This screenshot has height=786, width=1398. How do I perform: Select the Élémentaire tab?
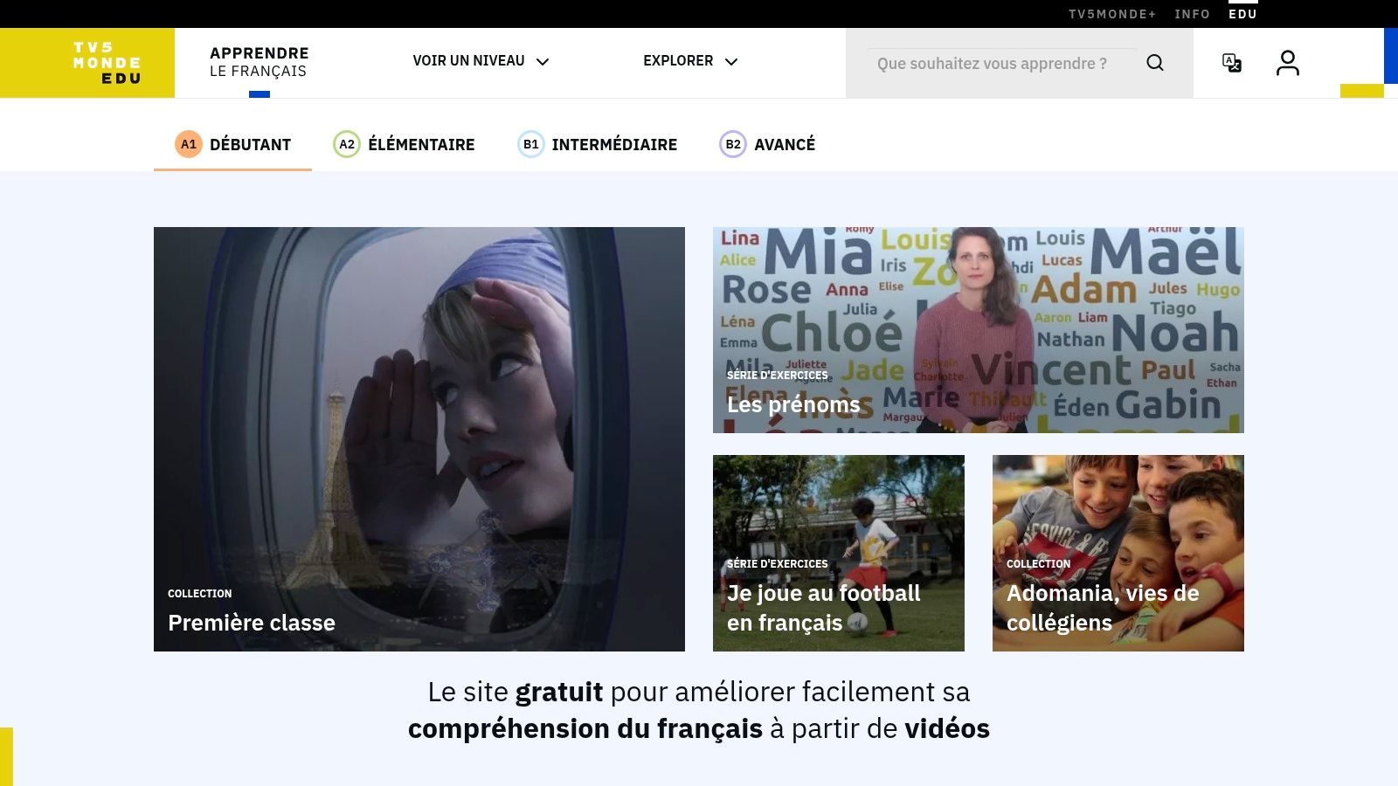point(404,144)
